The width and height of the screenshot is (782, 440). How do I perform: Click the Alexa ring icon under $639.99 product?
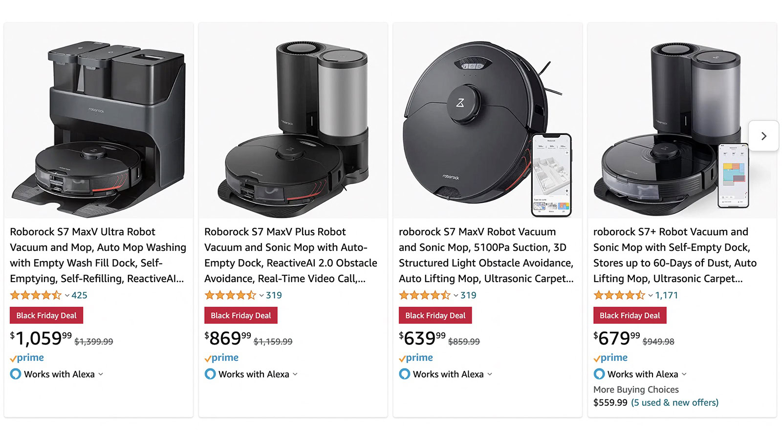tap(405, 374)
